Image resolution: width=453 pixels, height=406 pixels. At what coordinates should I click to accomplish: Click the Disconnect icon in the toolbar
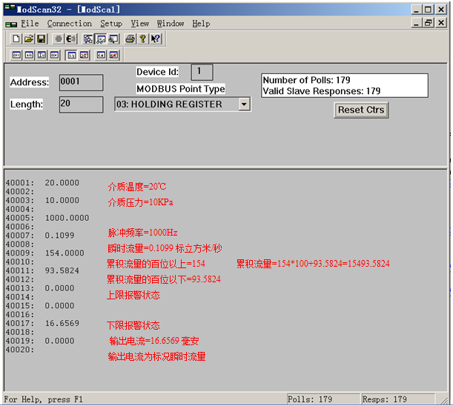click(71, 39)
